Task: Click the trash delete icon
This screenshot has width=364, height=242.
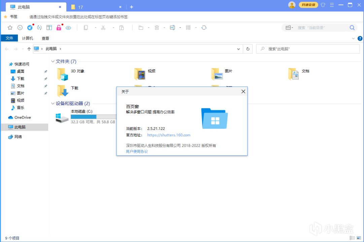Action: click(157, 28)
